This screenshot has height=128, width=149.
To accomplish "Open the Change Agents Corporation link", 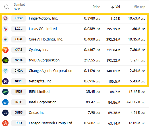I will [50, 71].
